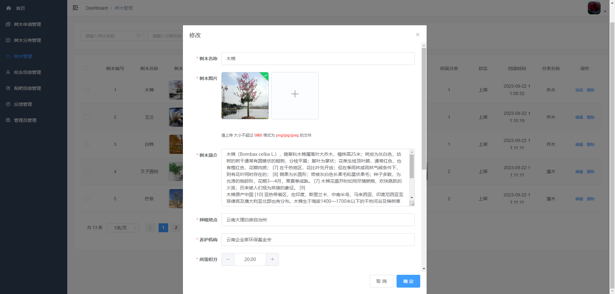Select 校友信息管理 in the sidebar

click(x=27, y=72)
